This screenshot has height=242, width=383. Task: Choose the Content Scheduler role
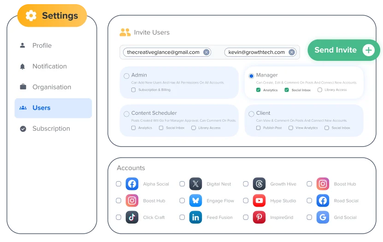126,113
